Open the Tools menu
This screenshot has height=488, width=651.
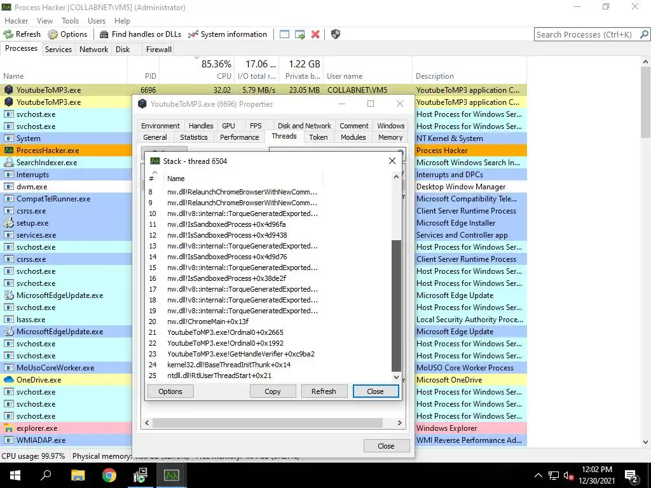(70, 21)
